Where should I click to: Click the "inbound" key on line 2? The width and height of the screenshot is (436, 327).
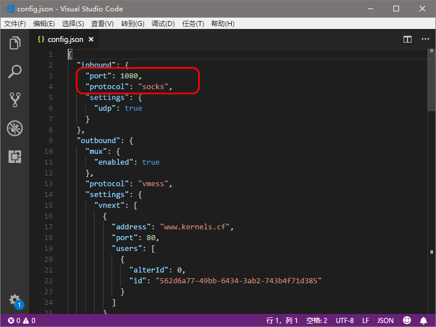click(x=96, y=65)
